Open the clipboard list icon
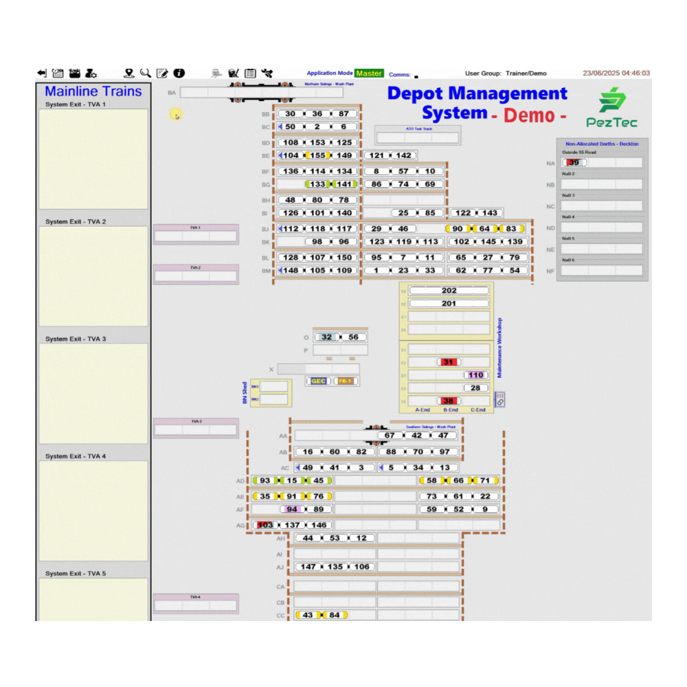Screen dimensions: 687x687 [x=250, y=74]
